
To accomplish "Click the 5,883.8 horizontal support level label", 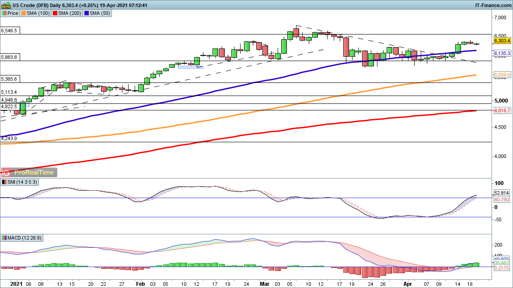I will [9, 57].
